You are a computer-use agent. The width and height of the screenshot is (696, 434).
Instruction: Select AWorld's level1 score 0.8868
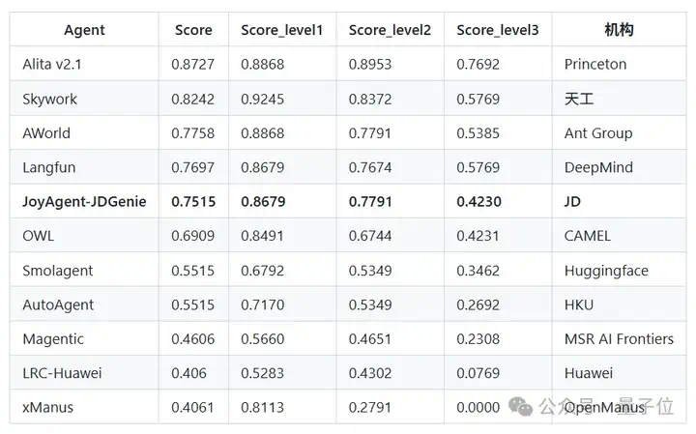point(262,133)
